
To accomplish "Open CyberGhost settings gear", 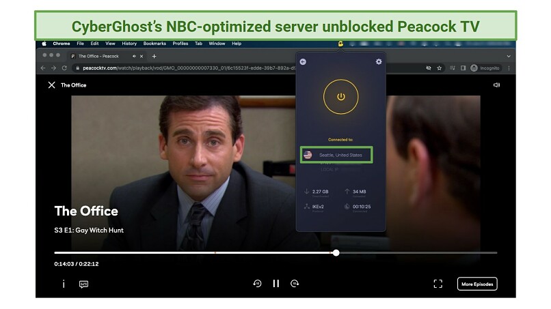I will click(x=379, y=61).
